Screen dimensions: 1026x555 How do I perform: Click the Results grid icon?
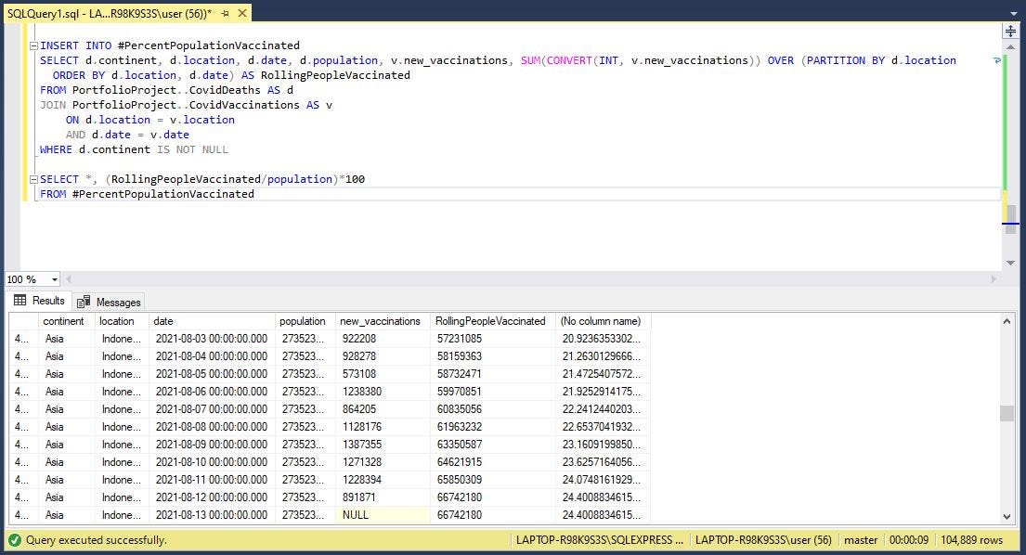[x=20, y=300]
